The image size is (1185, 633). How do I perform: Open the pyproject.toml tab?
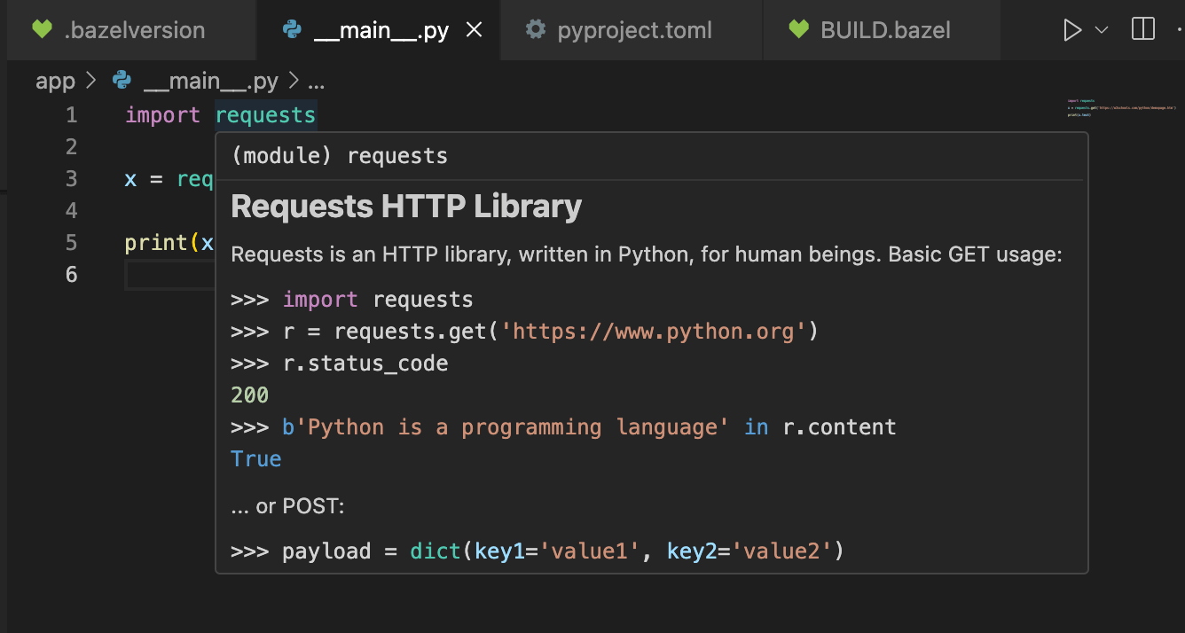(631, 30)
